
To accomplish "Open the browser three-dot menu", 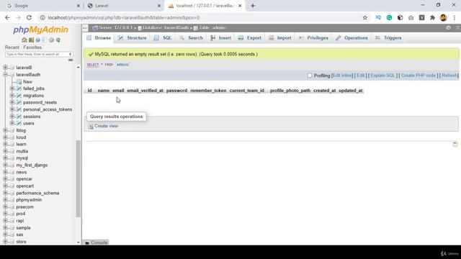I will 455,17.
